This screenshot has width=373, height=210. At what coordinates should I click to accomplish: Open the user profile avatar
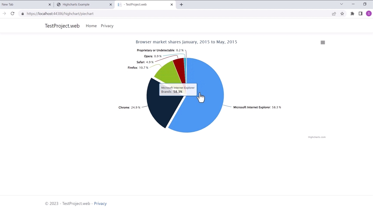pos(369,14)
